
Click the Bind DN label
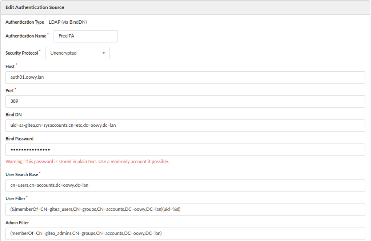[x=14, y=115]
